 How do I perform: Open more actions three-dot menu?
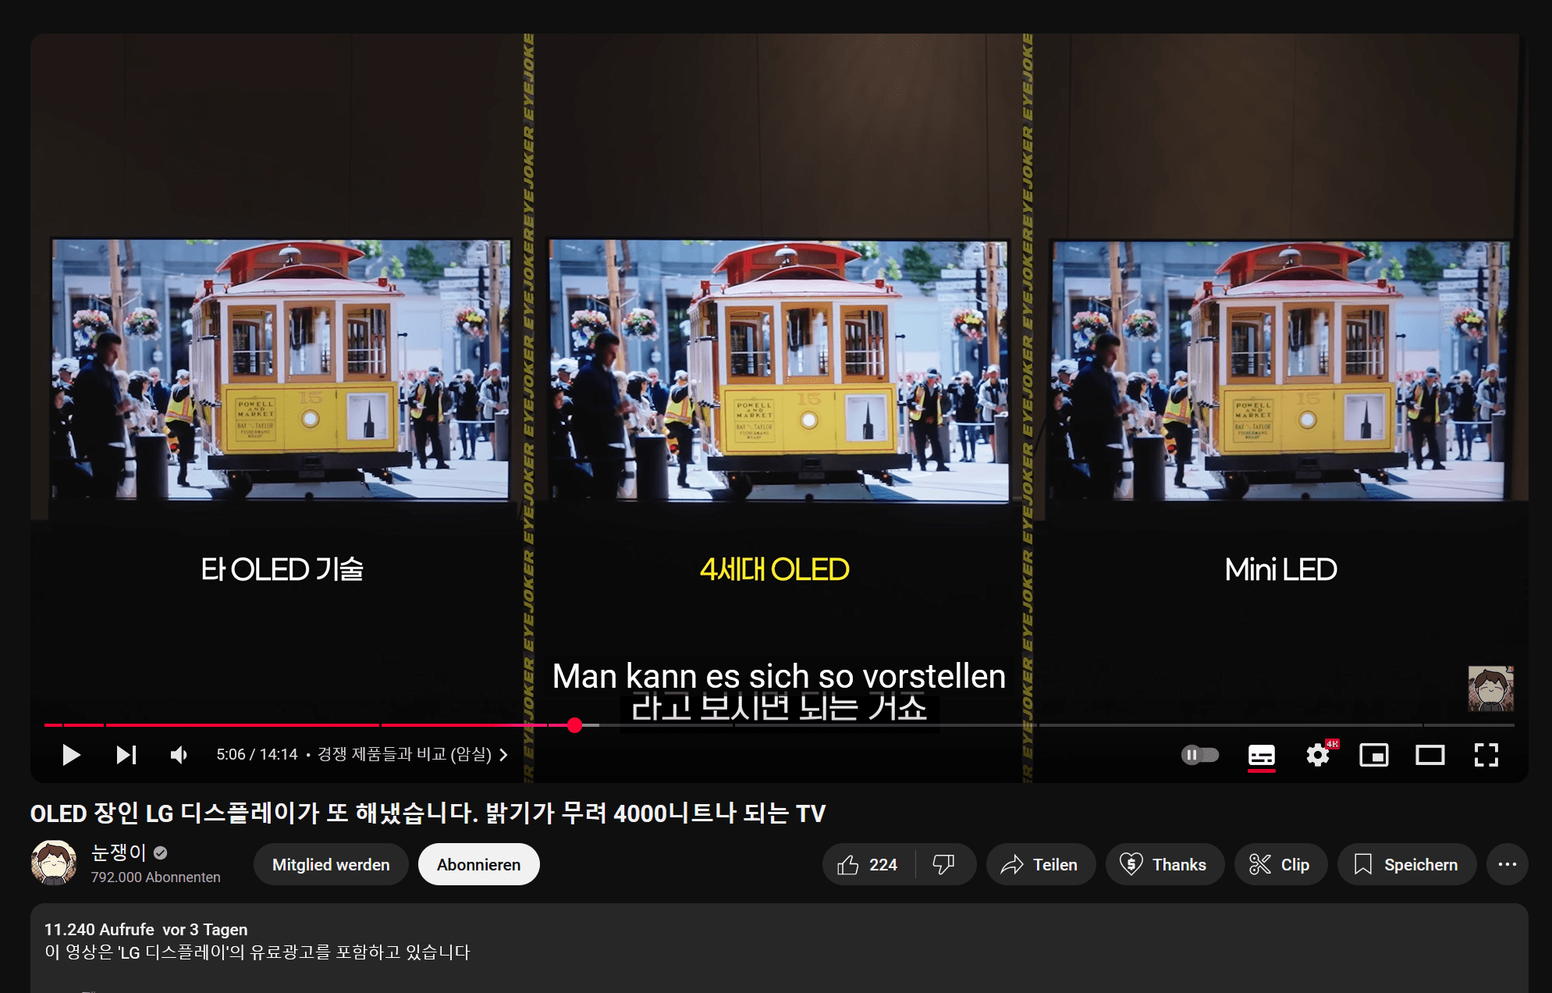pyautogui.click(x=1508, y=865)
